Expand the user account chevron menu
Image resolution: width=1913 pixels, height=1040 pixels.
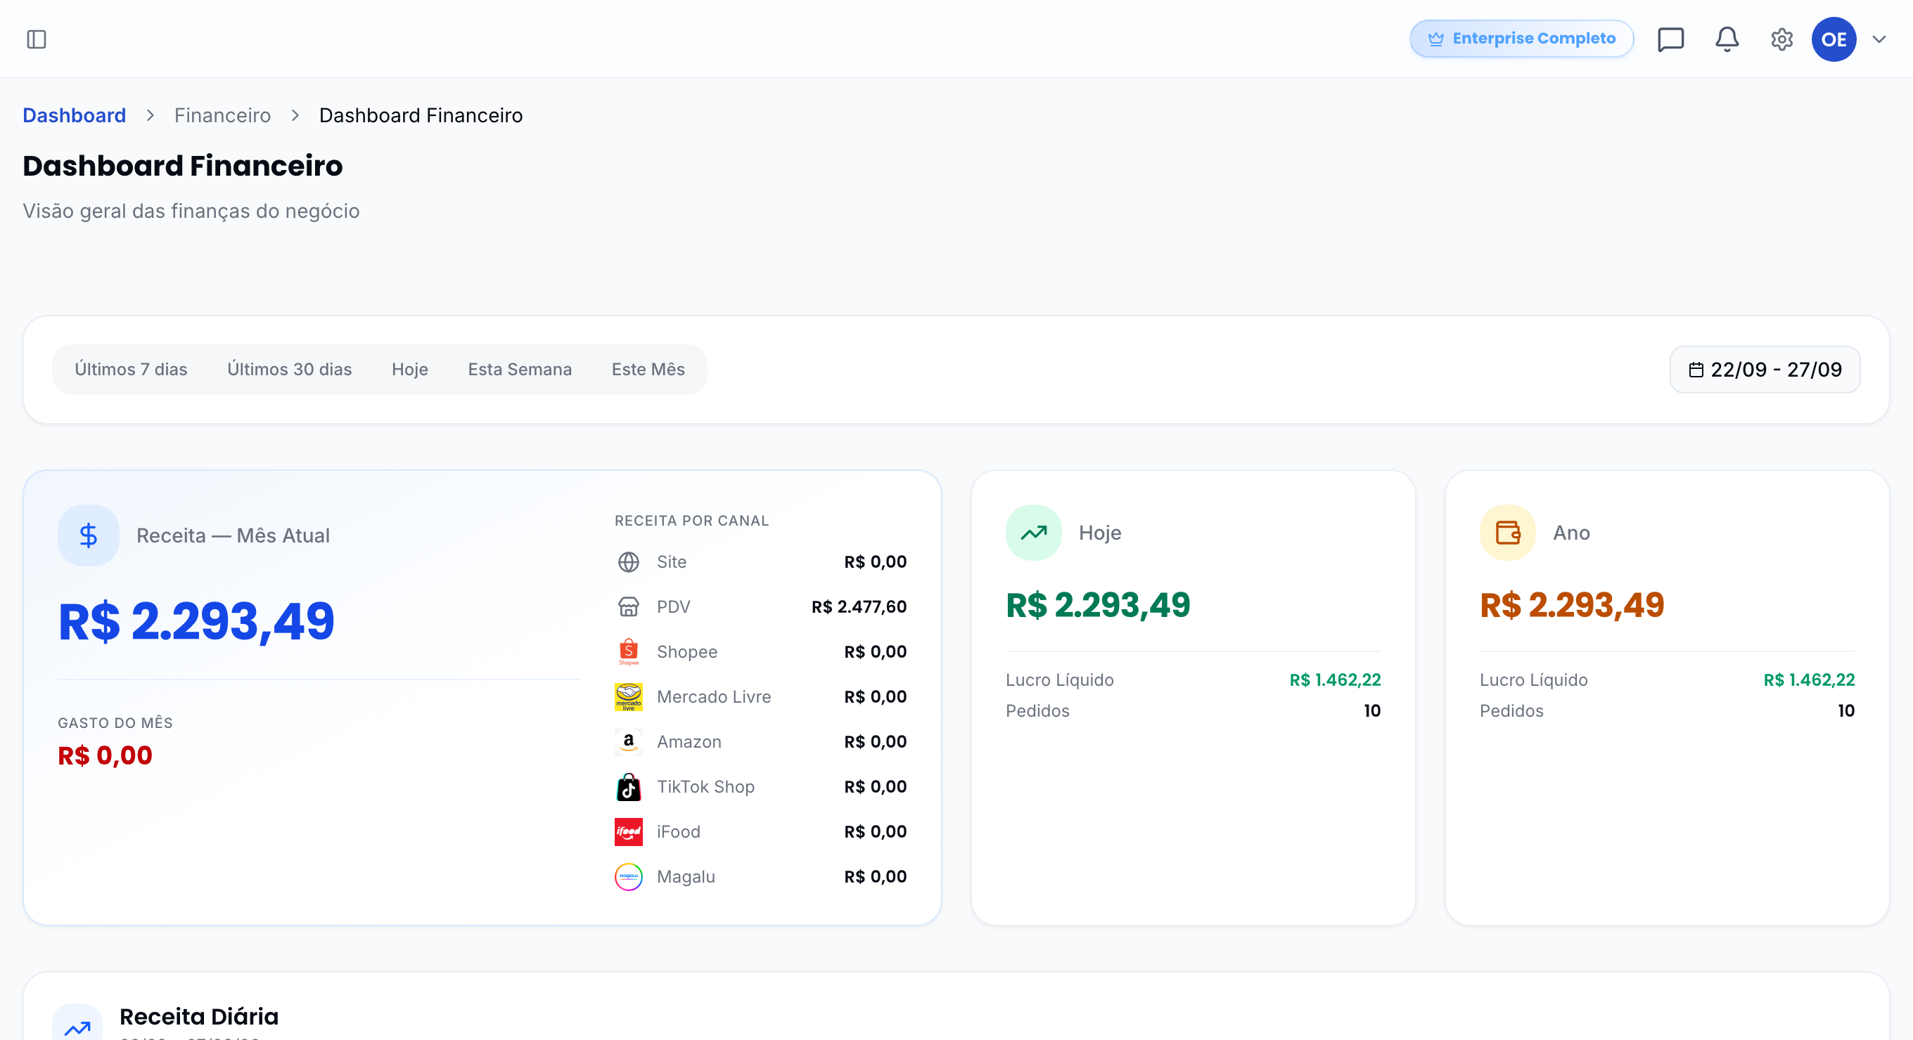(1879, 39)
